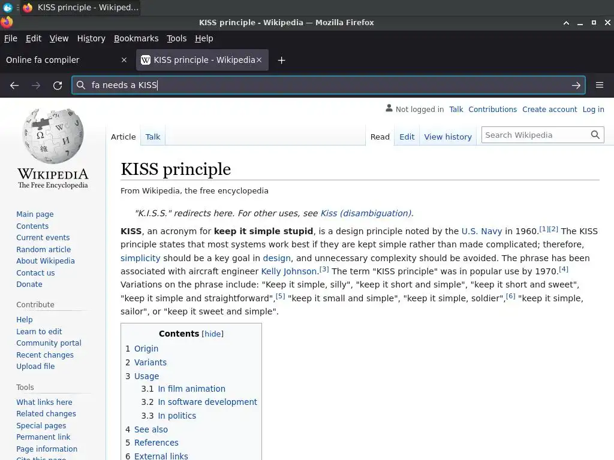Reload the current page
This screenshot has width=614, height=460.
58,85
